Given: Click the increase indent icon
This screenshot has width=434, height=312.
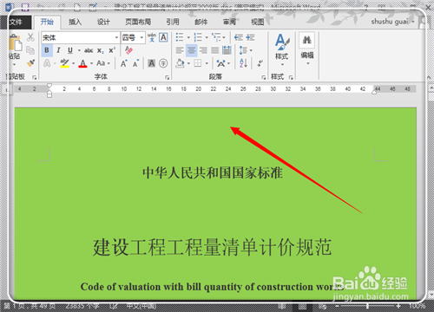Looking at the screenshot, I should 250,37.
